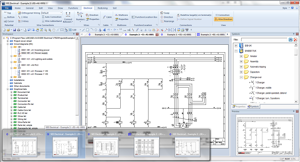The height and width of the screenshot is (162, 300).
Task: Click the Cable tool in ribbon
Action: 107,17
